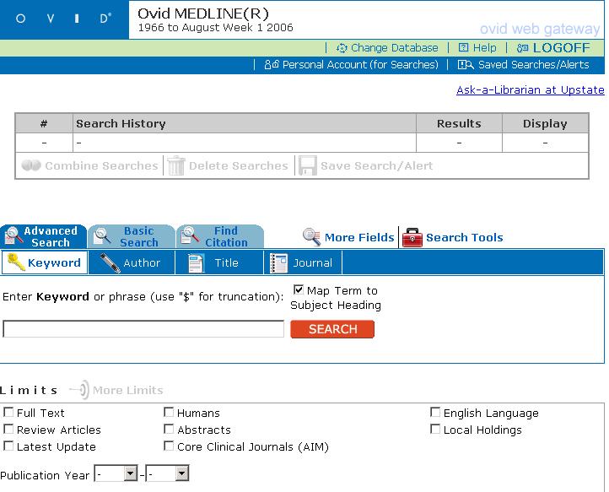Click the ovid web gateway text
The image size is (609, 492).
[540, 29]
